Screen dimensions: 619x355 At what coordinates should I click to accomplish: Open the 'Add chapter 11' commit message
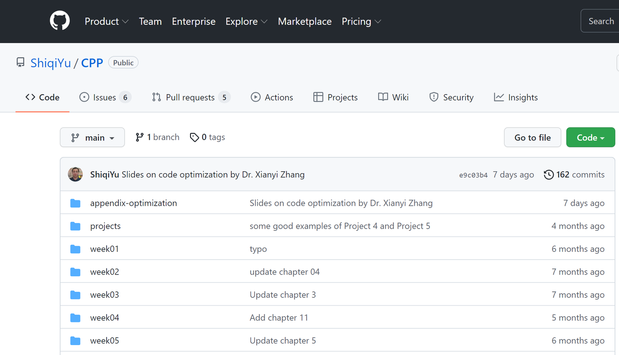(279, 318)
